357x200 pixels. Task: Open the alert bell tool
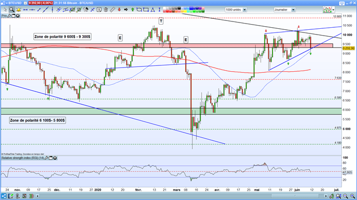pyautogui.click(x=18, y=10)
